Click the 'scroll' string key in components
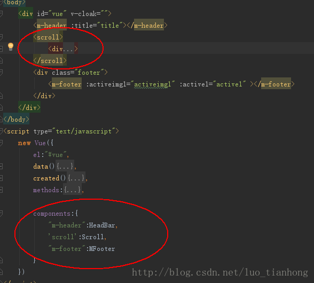Viewport: 314px width, 283px height. pyautogui.click(x=62, y=237)
